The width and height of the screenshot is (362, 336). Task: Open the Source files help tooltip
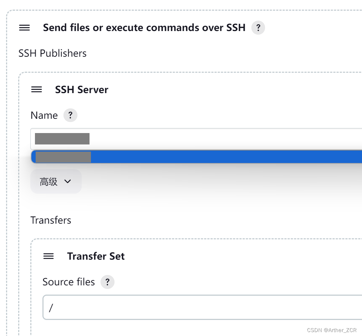[107, 282]
